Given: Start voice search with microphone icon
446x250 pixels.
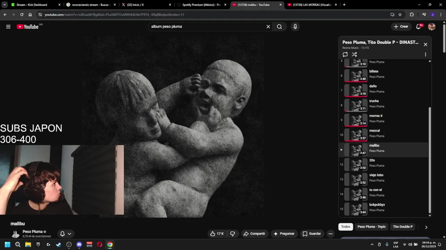Looking at the screenshot, I should 295,27.
